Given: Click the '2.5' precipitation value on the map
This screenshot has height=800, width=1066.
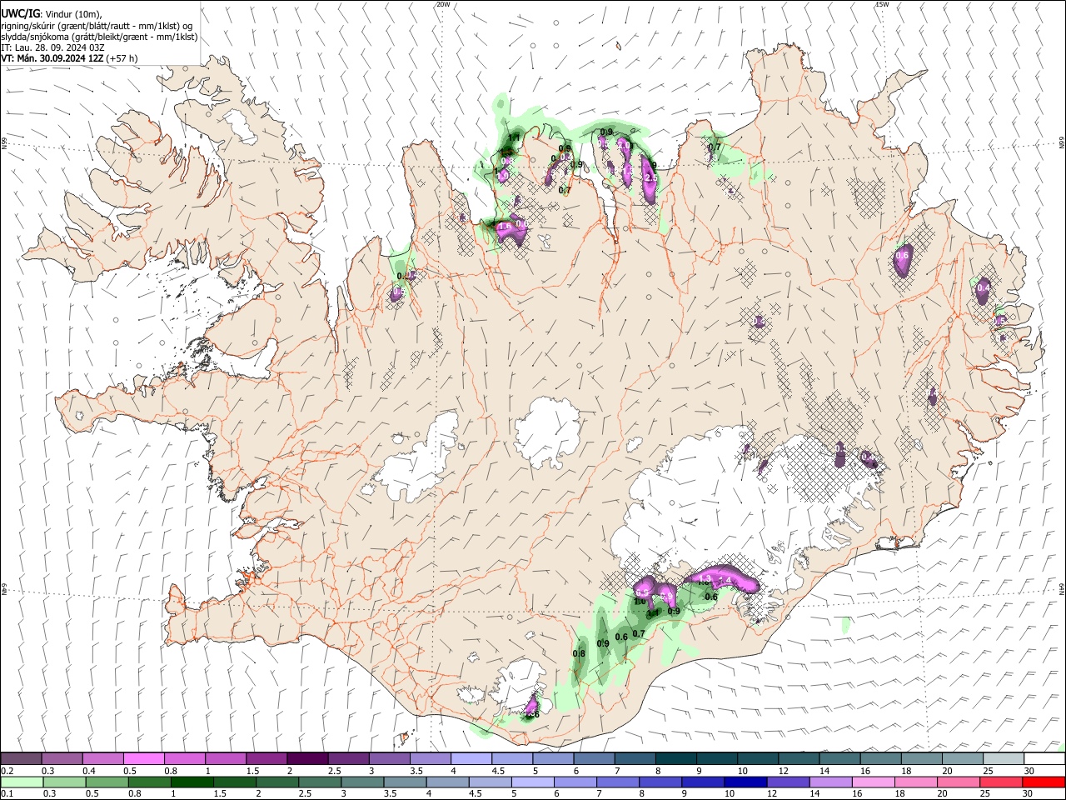Looking at the screenshot, I should click(x=651, y=177).
